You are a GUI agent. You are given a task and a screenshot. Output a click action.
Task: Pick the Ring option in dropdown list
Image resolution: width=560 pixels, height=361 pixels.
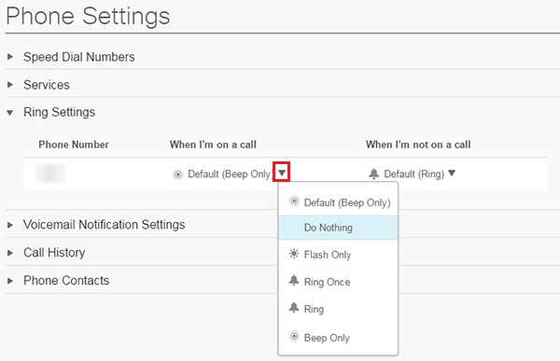[338, 309]
